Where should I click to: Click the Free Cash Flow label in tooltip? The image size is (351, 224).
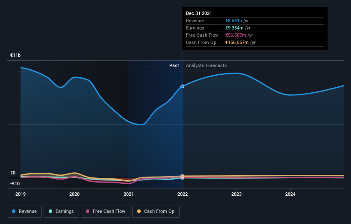click(202, 35)
